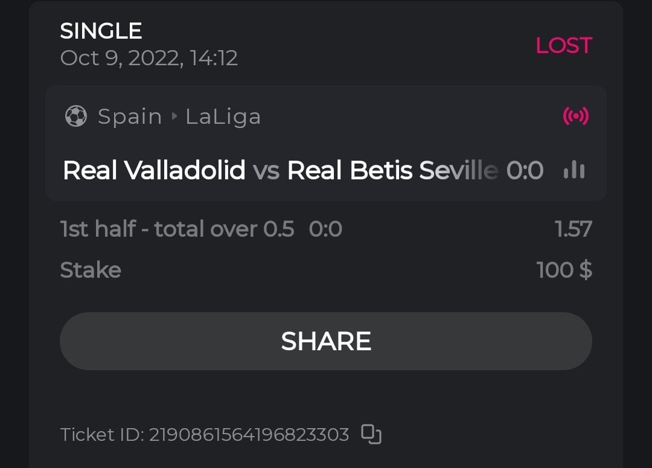Click the Real Betis Seville team name

pyautogui.click(x=392, y=171)
